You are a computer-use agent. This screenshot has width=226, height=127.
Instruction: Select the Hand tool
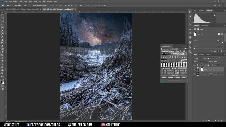pos(2,71)
